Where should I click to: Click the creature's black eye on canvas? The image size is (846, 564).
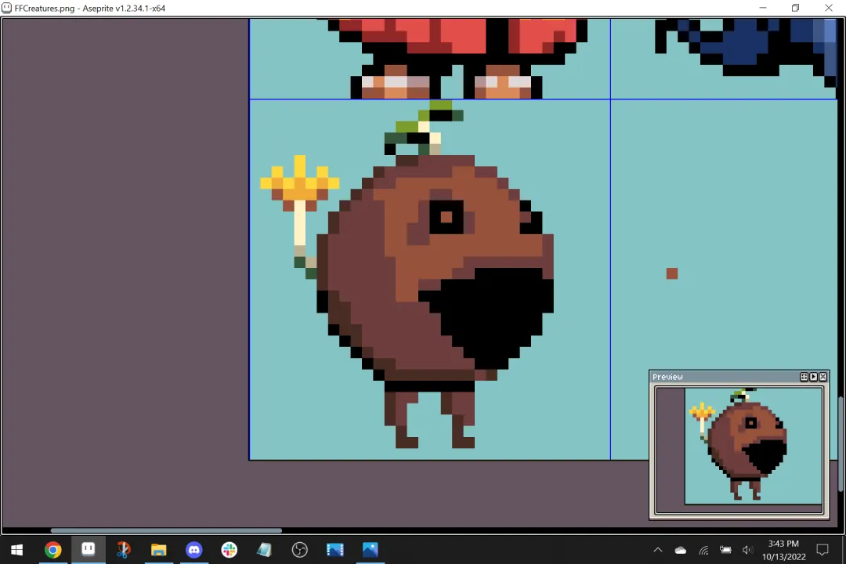446,217
